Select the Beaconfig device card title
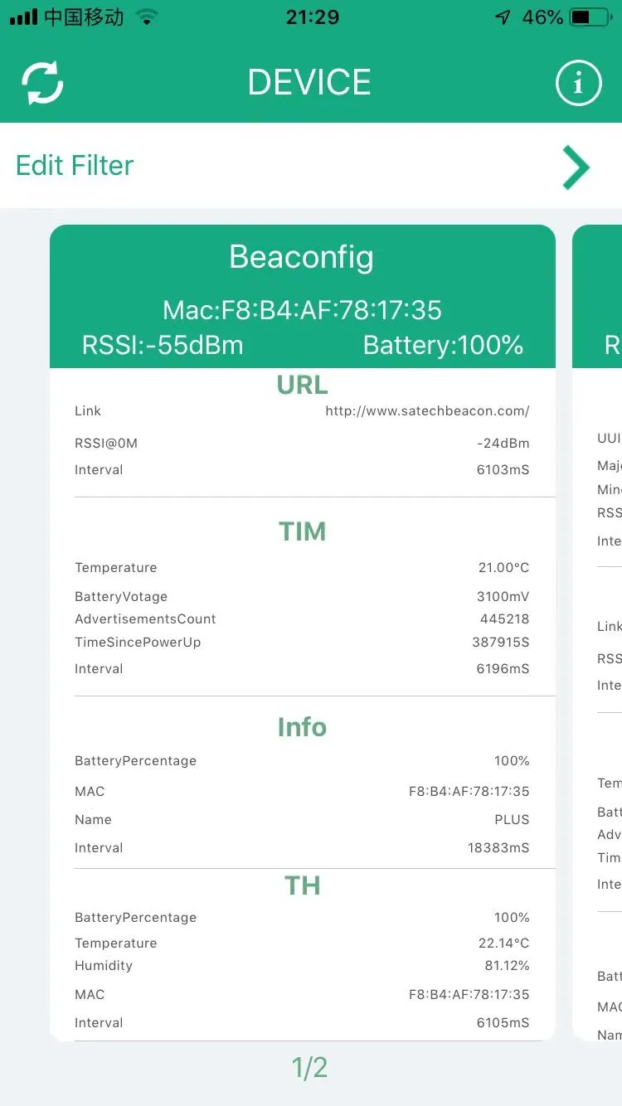Screen dimensions: 622x1106 [302, 257]
